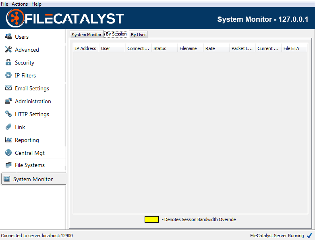The height and width of the screenshot is (240, 315).
Task: Click the Current ... column header
Action: click(269, 48)
